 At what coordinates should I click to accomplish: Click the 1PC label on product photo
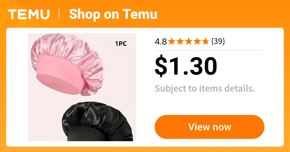[121, 44]
